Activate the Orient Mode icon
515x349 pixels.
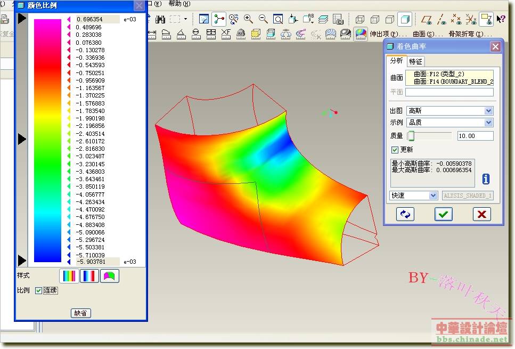[233, 19]
